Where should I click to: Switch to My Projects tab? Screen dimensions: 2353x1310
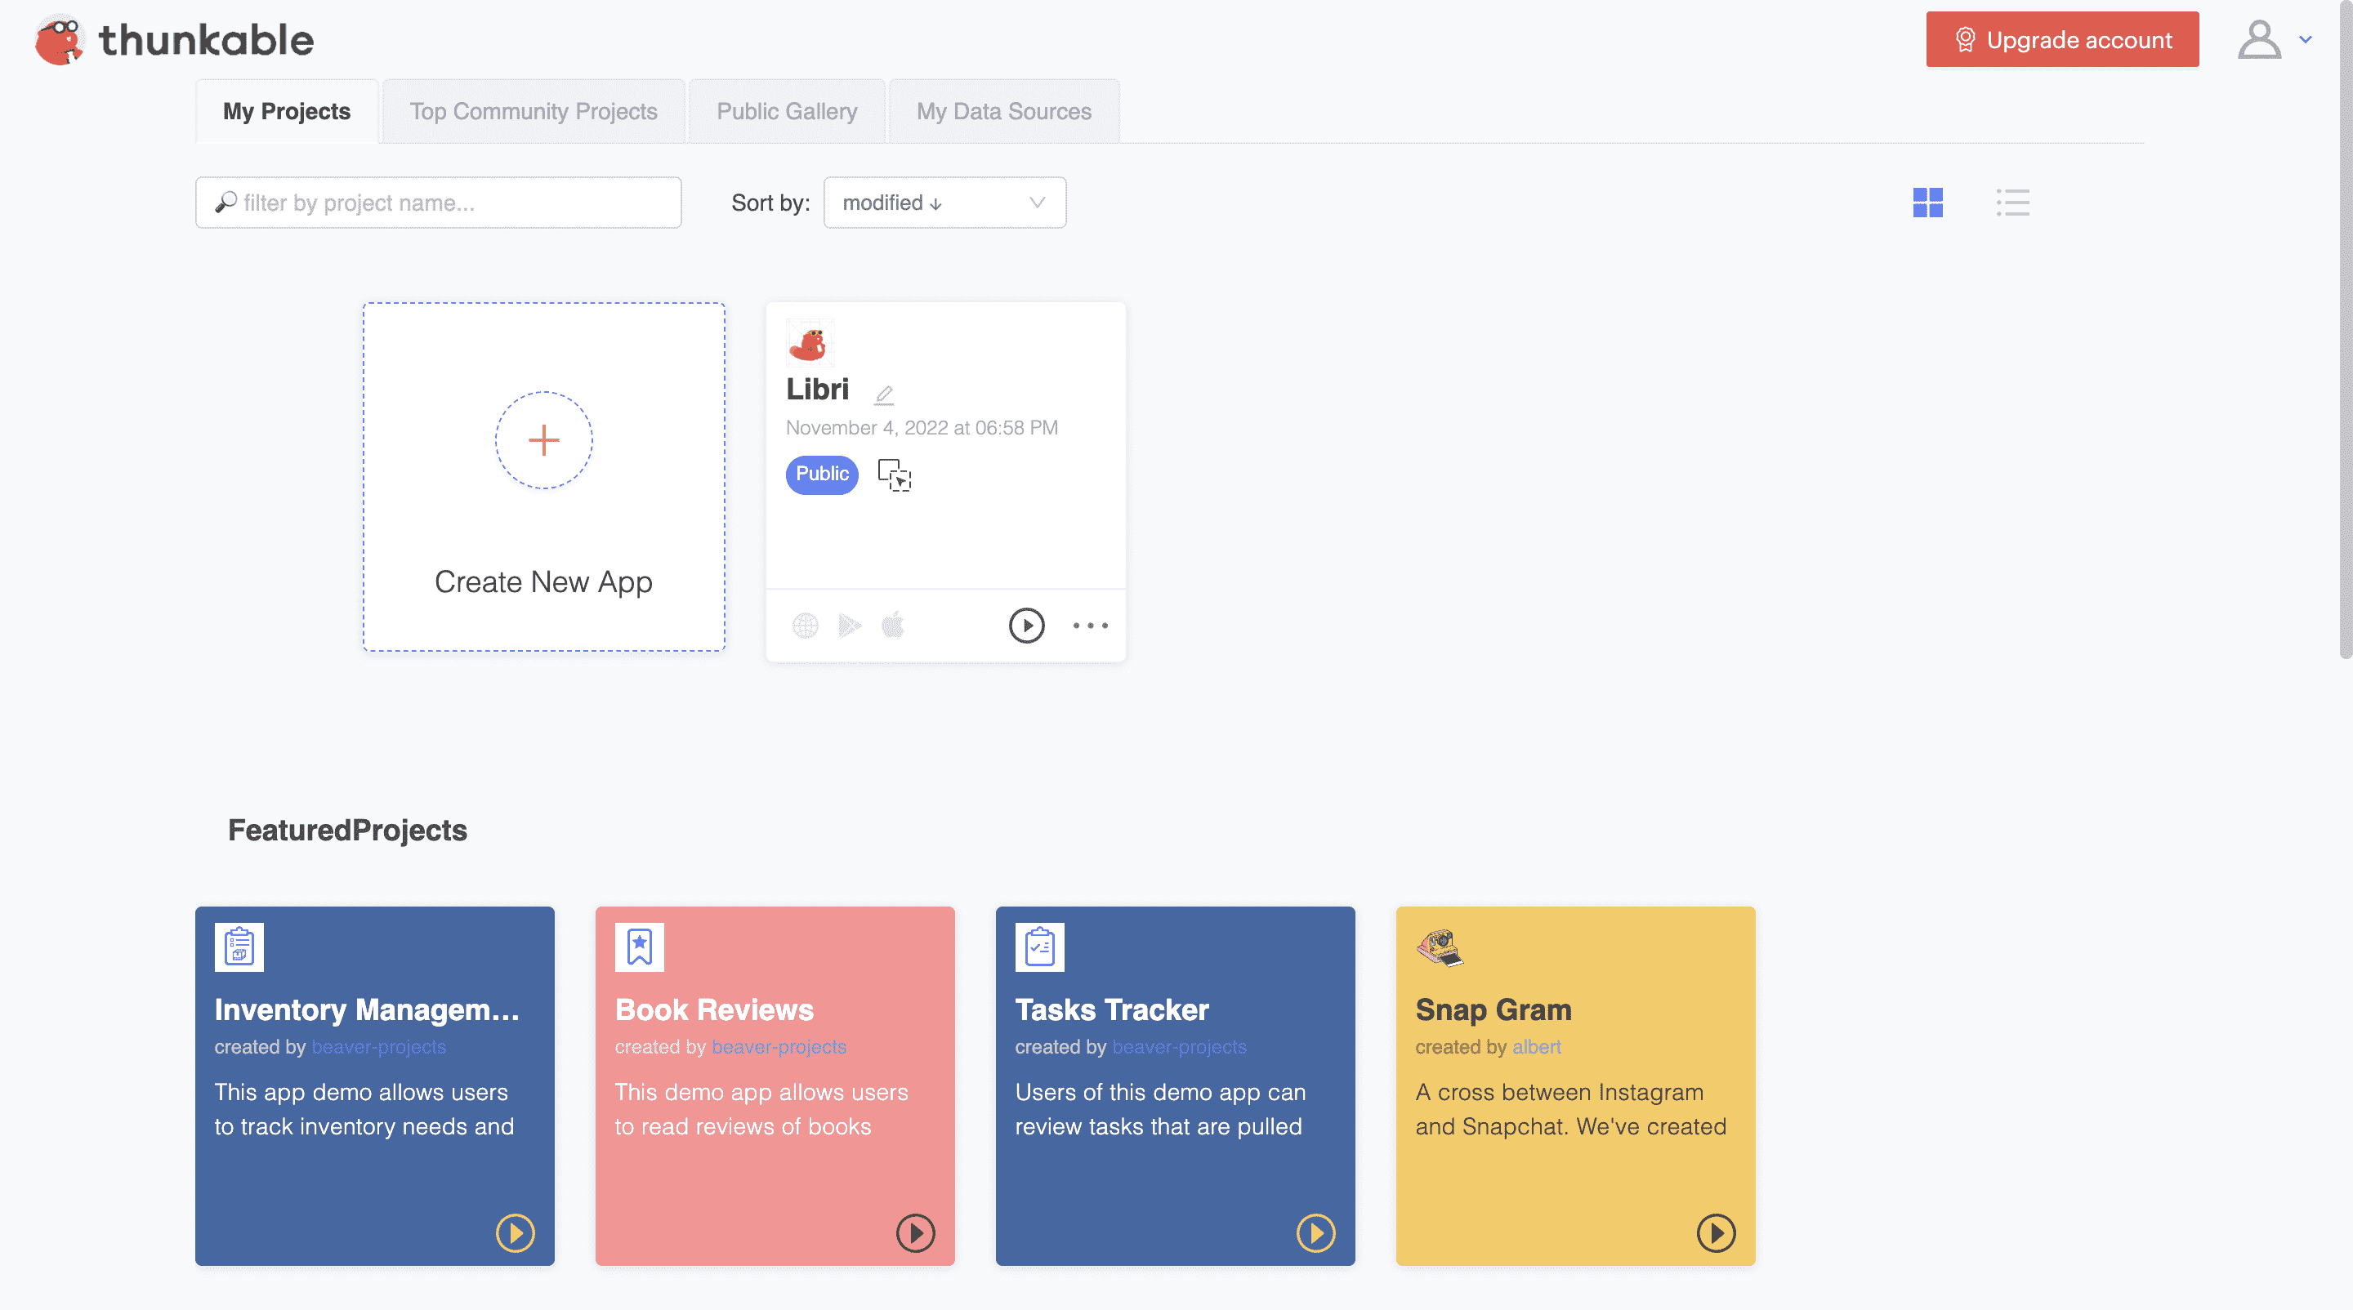click(x=287, y=111)
